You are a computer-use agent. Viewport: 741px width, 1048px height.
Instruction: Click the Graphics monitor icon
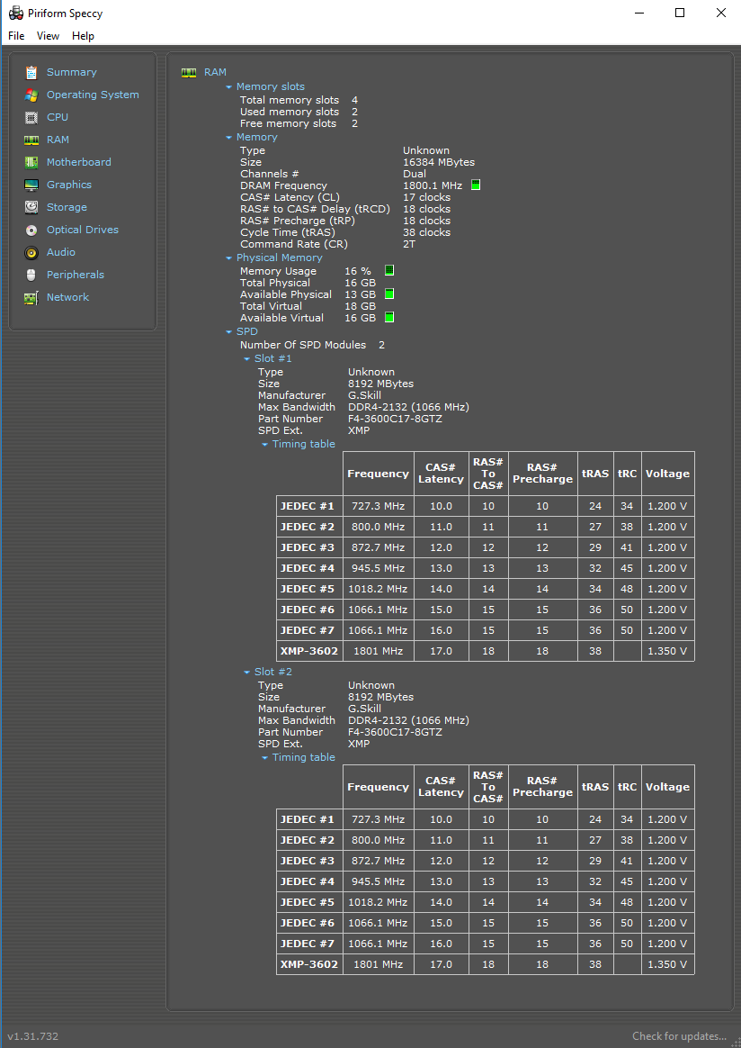pos(31,185)
